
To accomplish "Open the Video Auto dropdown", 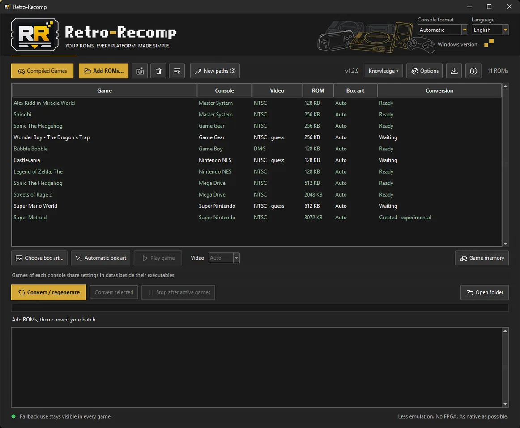I will (x=223, y=258).
